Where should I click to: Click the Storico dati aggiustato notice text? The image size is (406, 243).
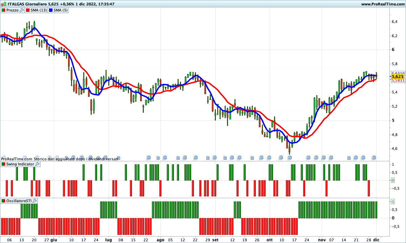pyautogui.click(x=76, y=159)
